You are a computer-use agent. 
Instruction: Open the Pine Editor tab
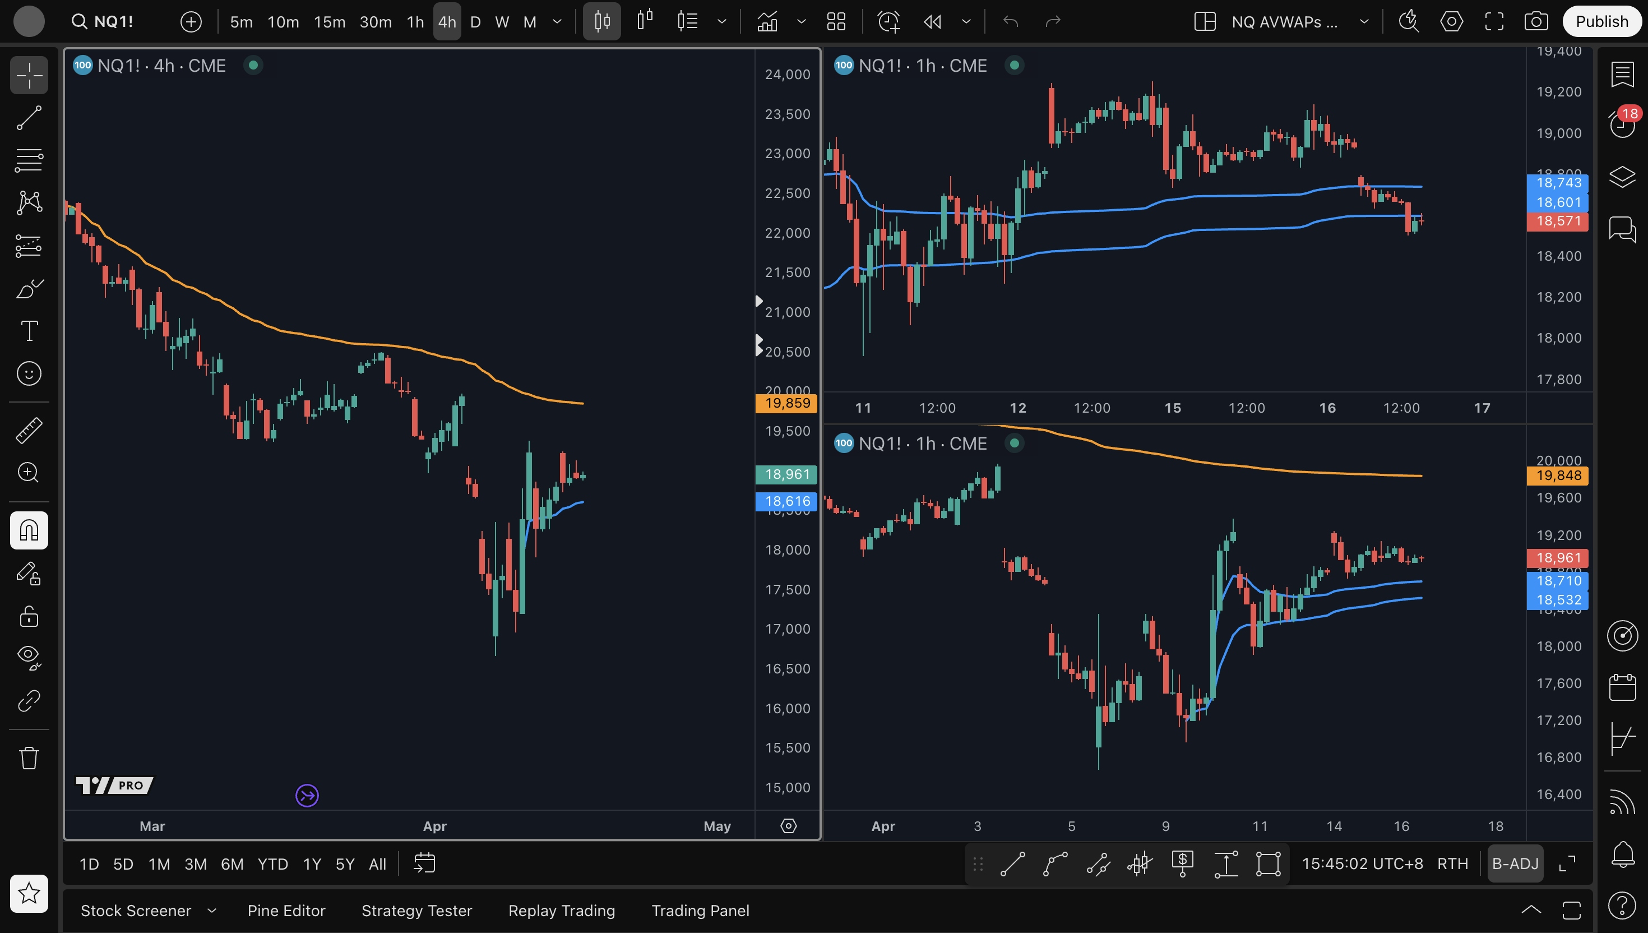click(x=286, y=911)
